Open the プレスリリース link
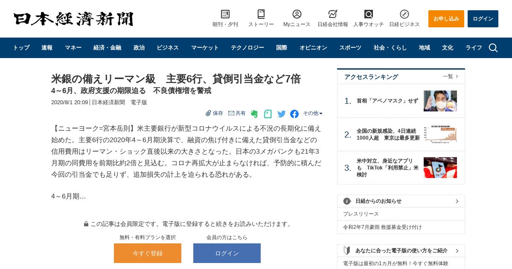 [x=361, y=214]
